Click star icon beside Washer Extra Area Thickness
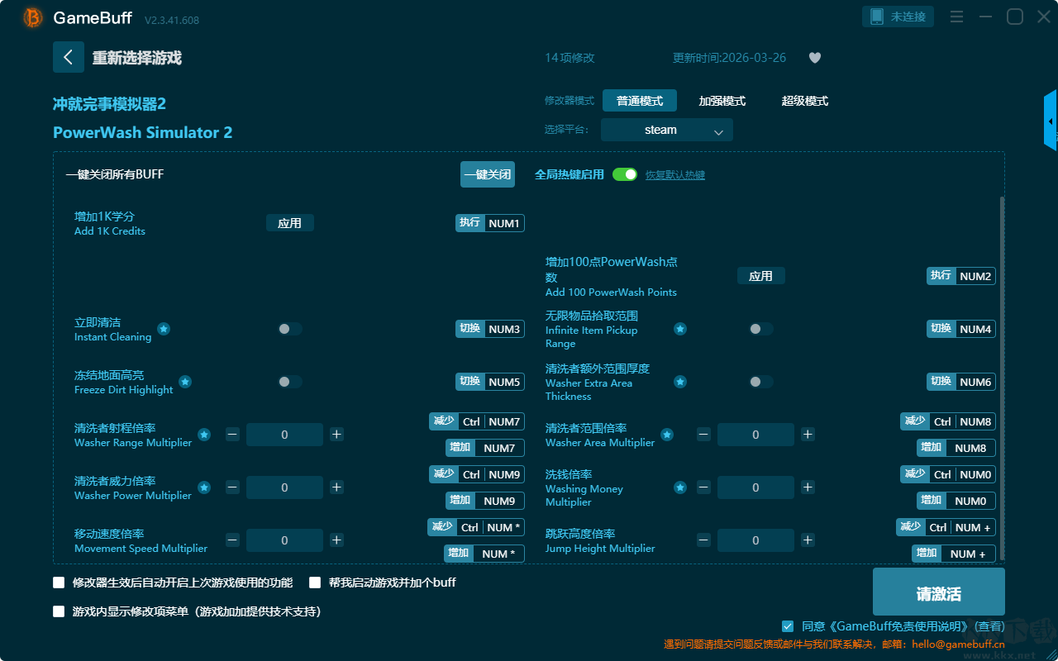The height and width of the screenshot is (661, 1058). click(679, 382)
